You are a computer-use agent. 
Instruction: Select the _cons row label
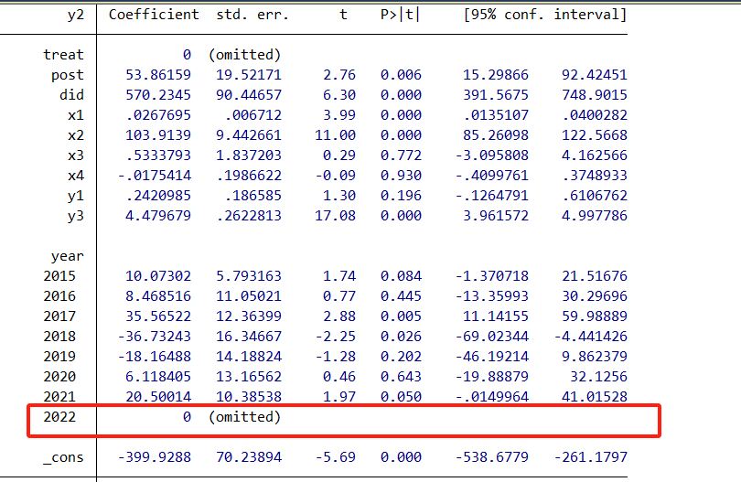(63, 458)
